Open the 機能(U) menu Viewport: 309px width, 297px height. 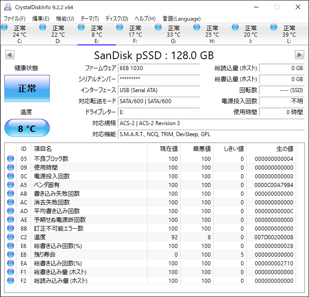click(65, 19)
